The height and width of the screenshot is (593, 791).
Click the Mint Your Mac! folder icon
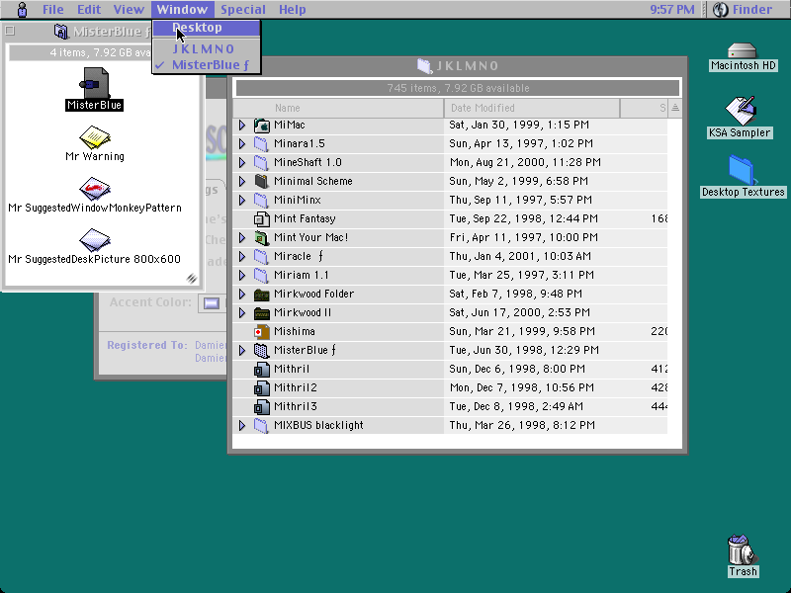pos(261,237)
